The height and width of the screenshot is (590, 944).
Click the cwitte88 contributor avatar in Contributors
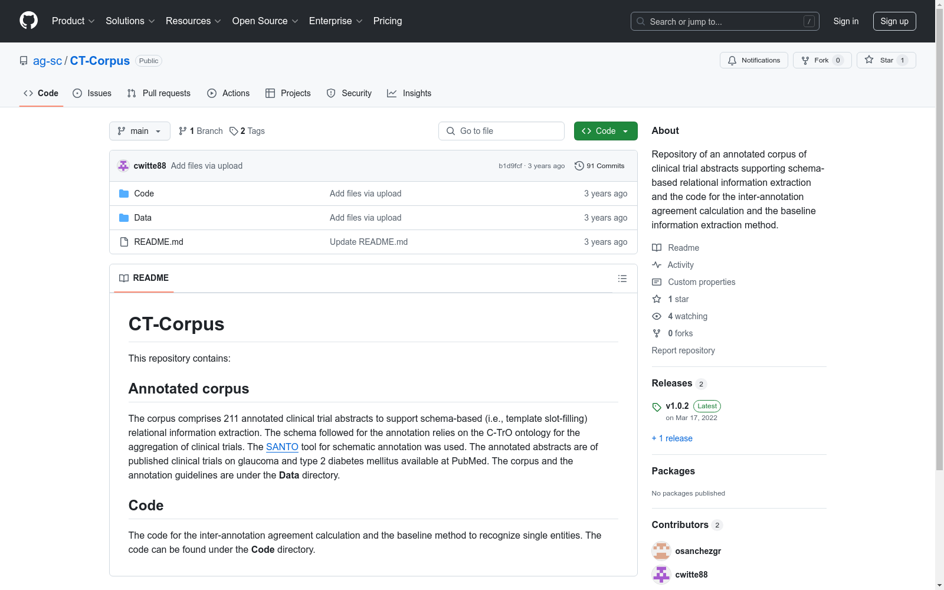click(661, 575)
